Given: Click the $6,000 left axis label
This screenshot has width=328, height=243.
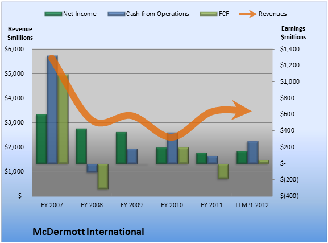Looking at the screenshot, I should 14,50.
